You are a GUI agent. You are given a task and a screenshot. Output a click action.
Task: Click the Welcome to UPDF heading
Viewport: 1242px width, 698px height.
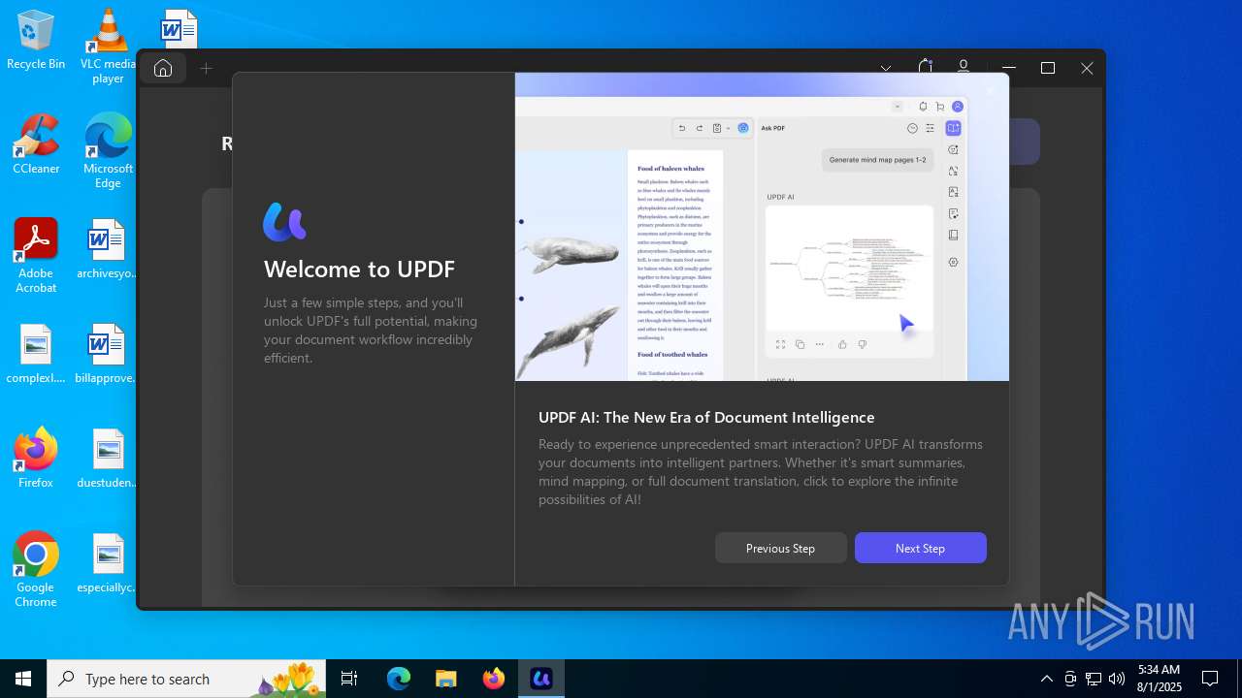(x=359, y=270)
